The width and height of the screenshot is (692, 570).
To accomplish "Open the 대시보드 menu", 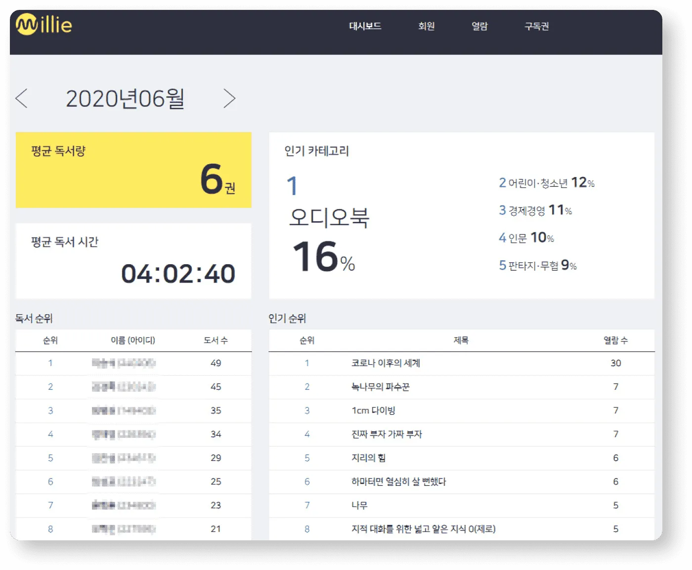I will 365,27.
